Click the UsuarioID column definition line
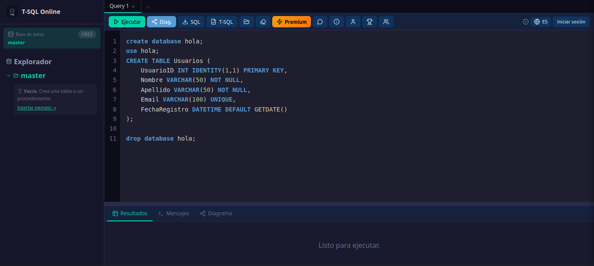The height and width of the screenshot is (266, 594). pos(214,70)
